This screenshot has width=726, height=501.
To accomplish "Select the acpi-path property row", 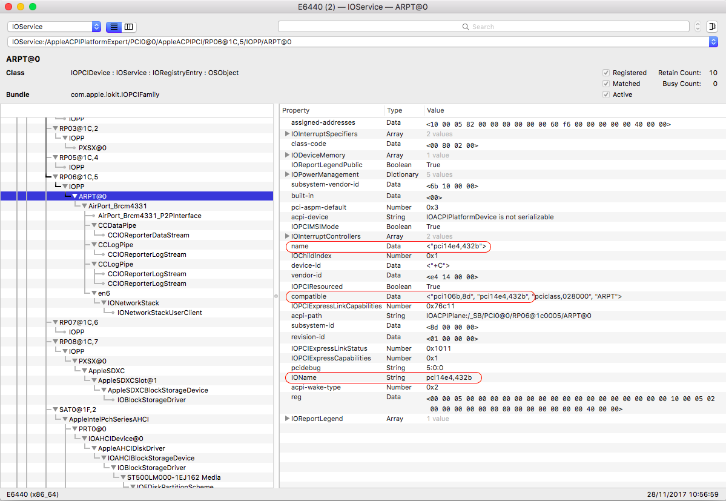I will 503,316.
